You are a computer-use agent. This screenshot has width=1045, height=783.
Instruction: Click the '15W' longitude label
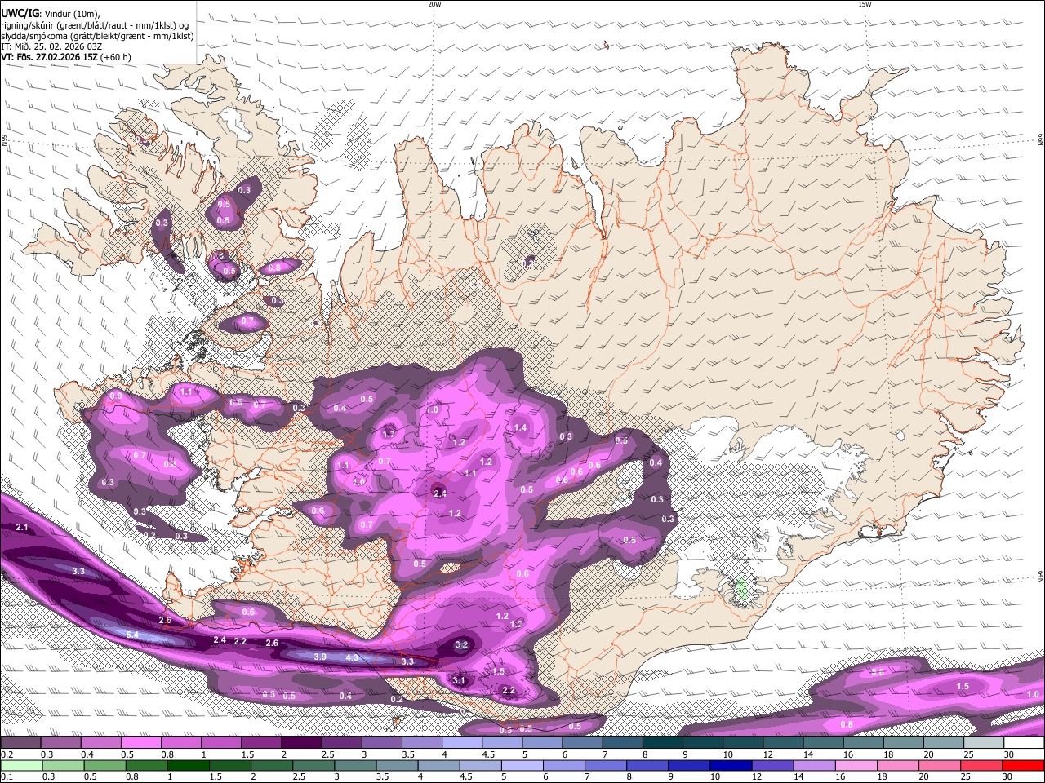coord(865,4)
